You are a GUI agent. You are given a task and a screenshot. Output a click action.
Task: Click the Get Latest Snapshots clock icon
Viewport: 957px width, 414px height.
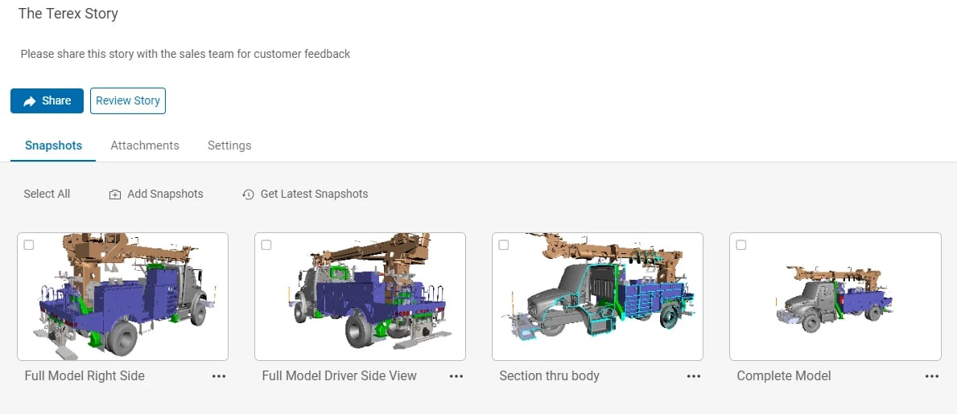pyautogui.click(x=249, y=195)
